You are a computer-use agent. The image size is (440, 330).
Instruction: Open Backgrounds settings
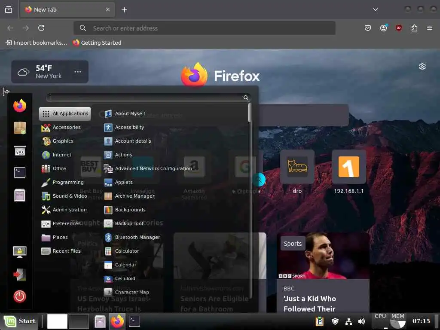(x=125, y=210)
